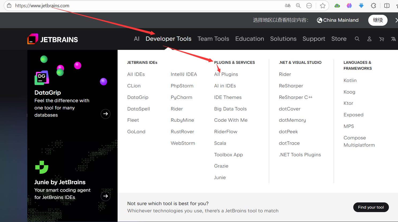The image size is (398, 222).
Task: Click the split screen icon in browser toolbar
Action: (387, 6)
